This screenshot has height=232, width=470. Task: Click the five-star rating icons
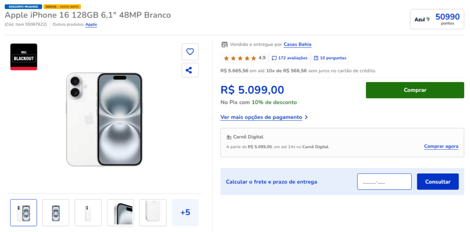pyautogui.click(x=240, y=58)
